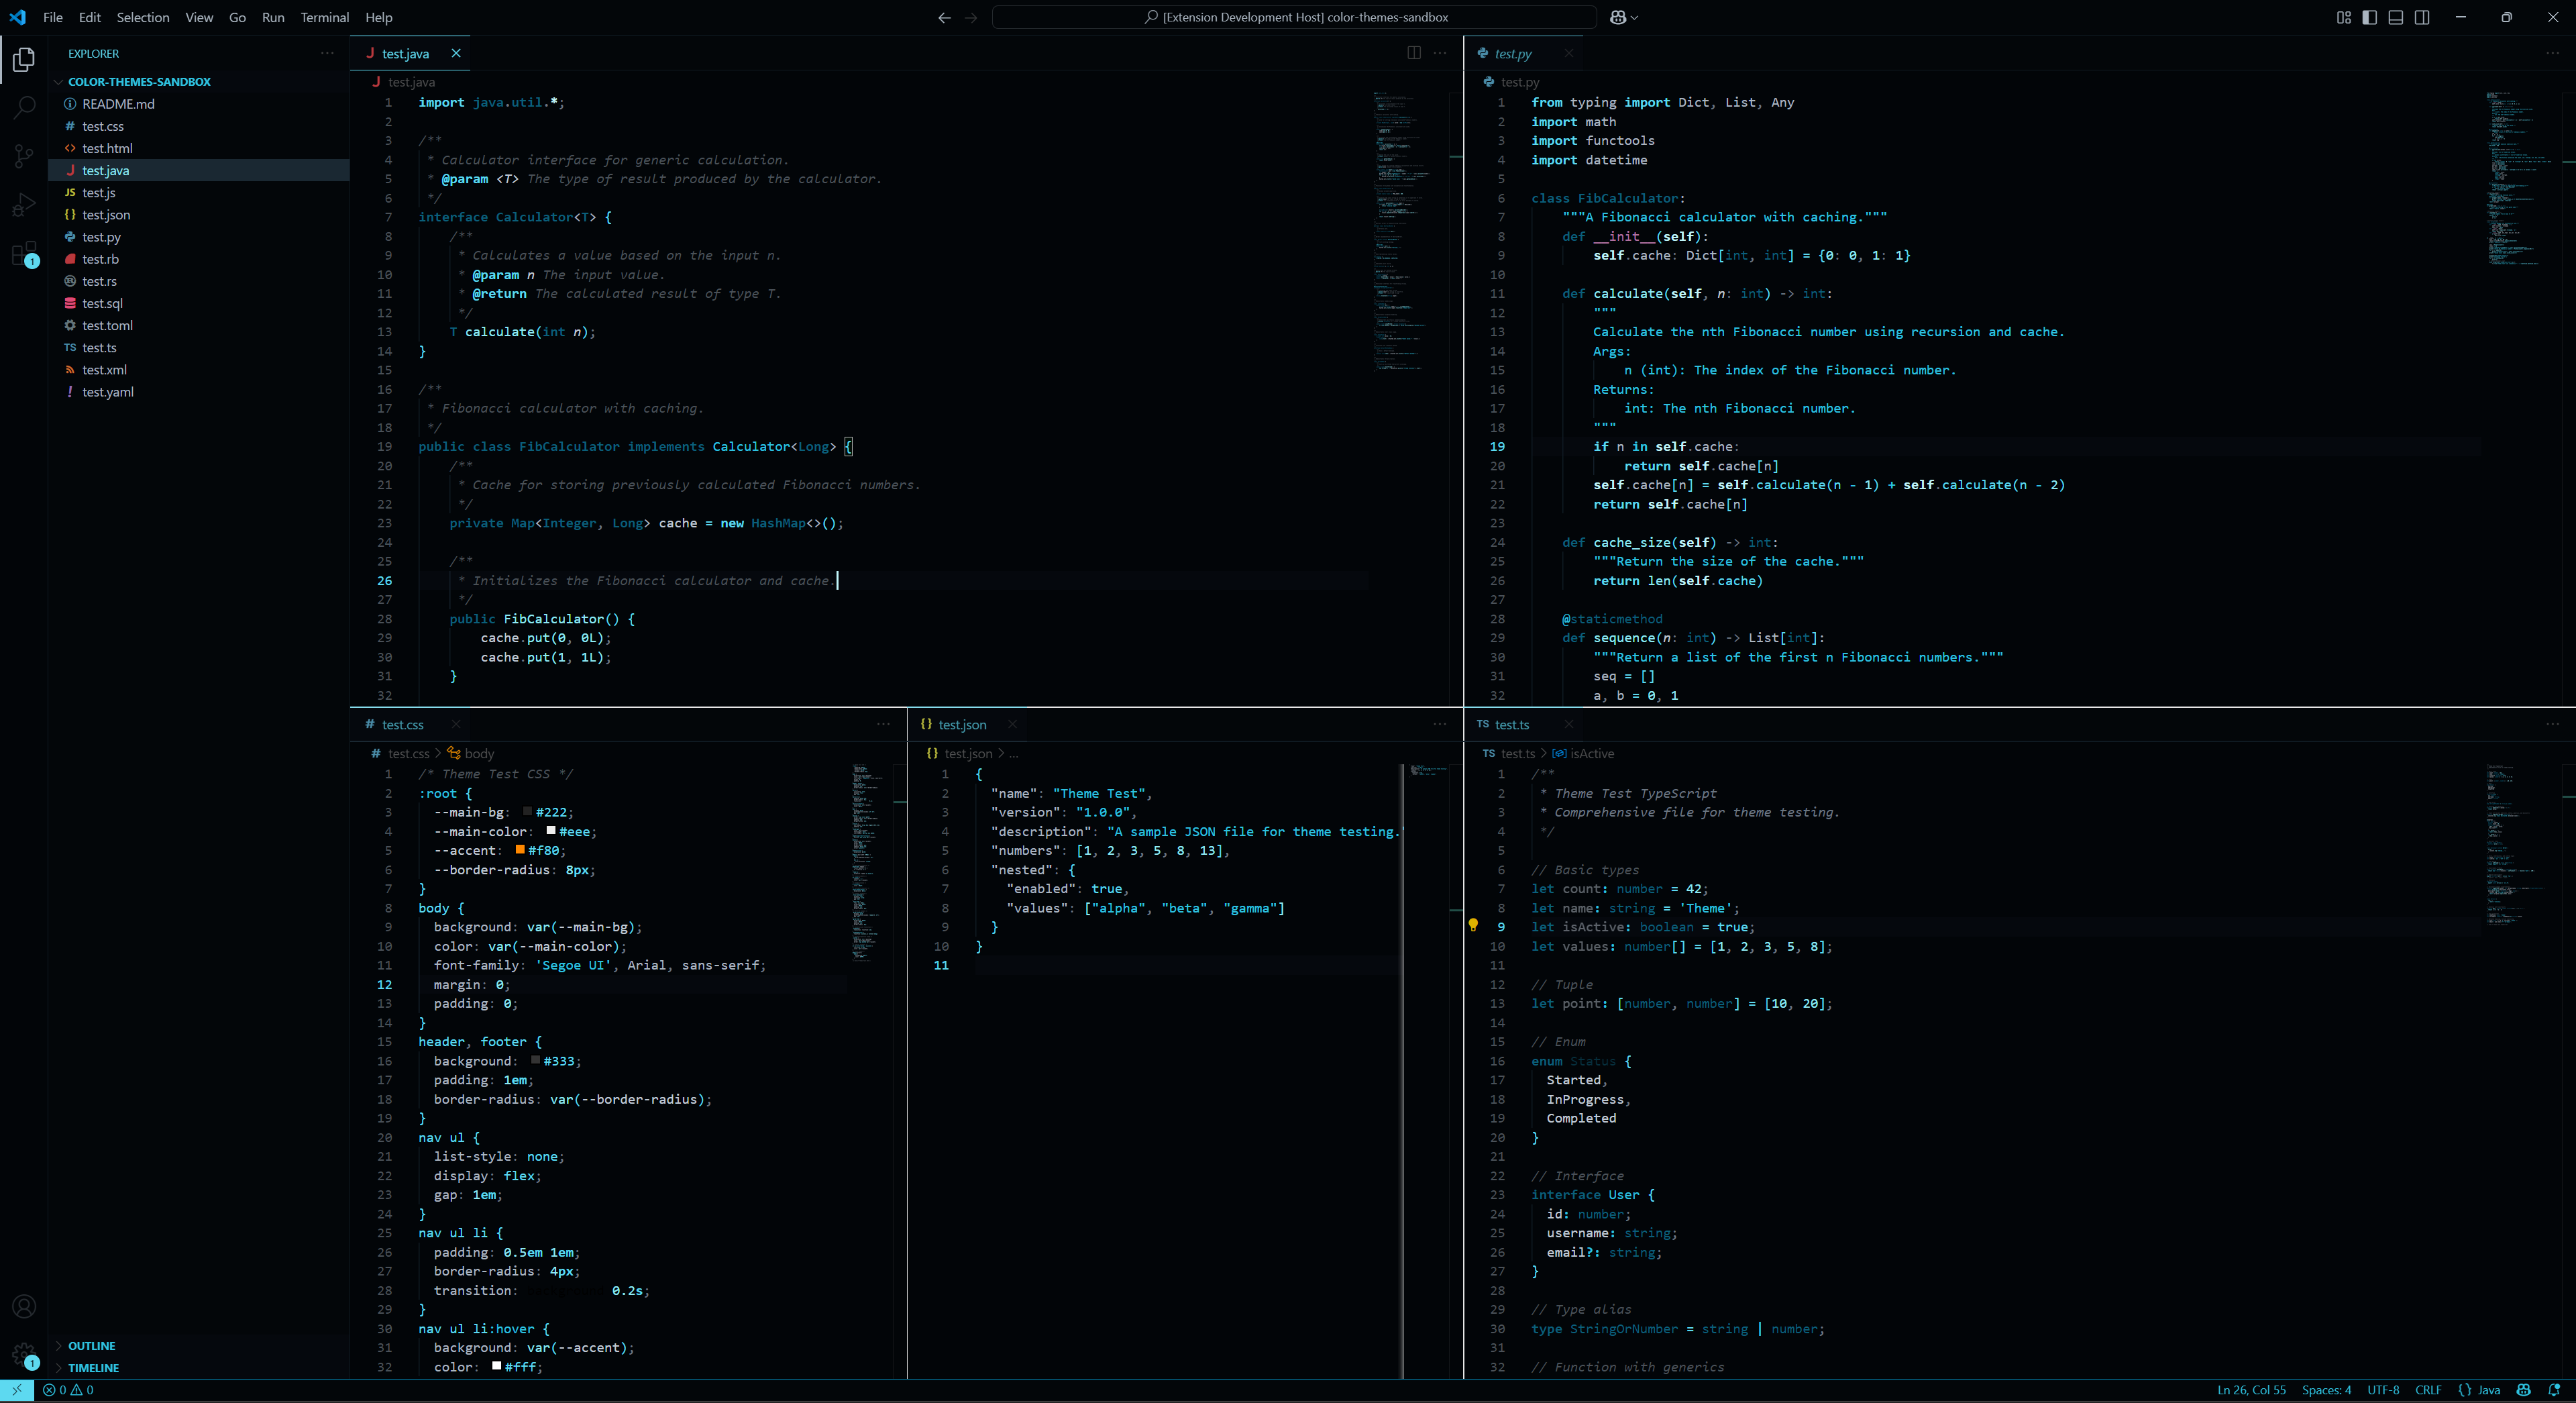Expand the OUTLINE section
The width and height of the screenshot is (2576, 1403).
coord(91,1346)
